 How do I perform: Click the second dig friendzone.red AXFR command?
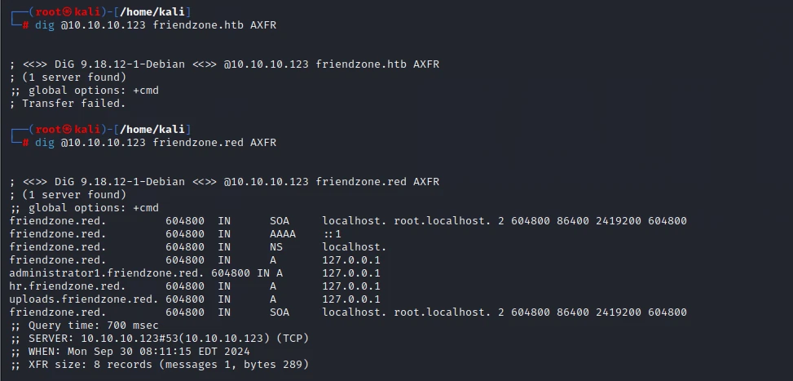[156, 143]
